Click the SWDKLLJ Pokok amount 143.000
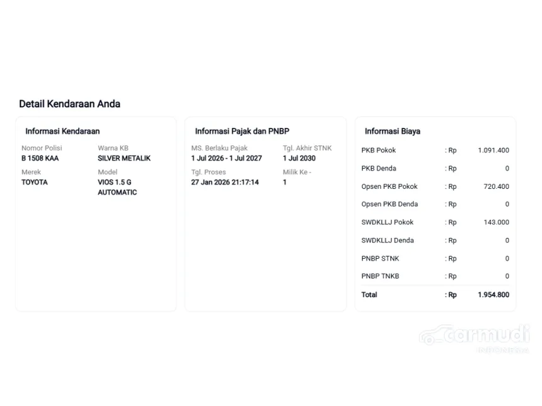542x406 pixels. pyautogui.click(x=497, y=222)
